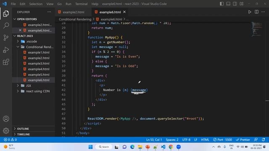269x151 pixels.
Task: Open the Extensions view
Action: click(6, 62)
